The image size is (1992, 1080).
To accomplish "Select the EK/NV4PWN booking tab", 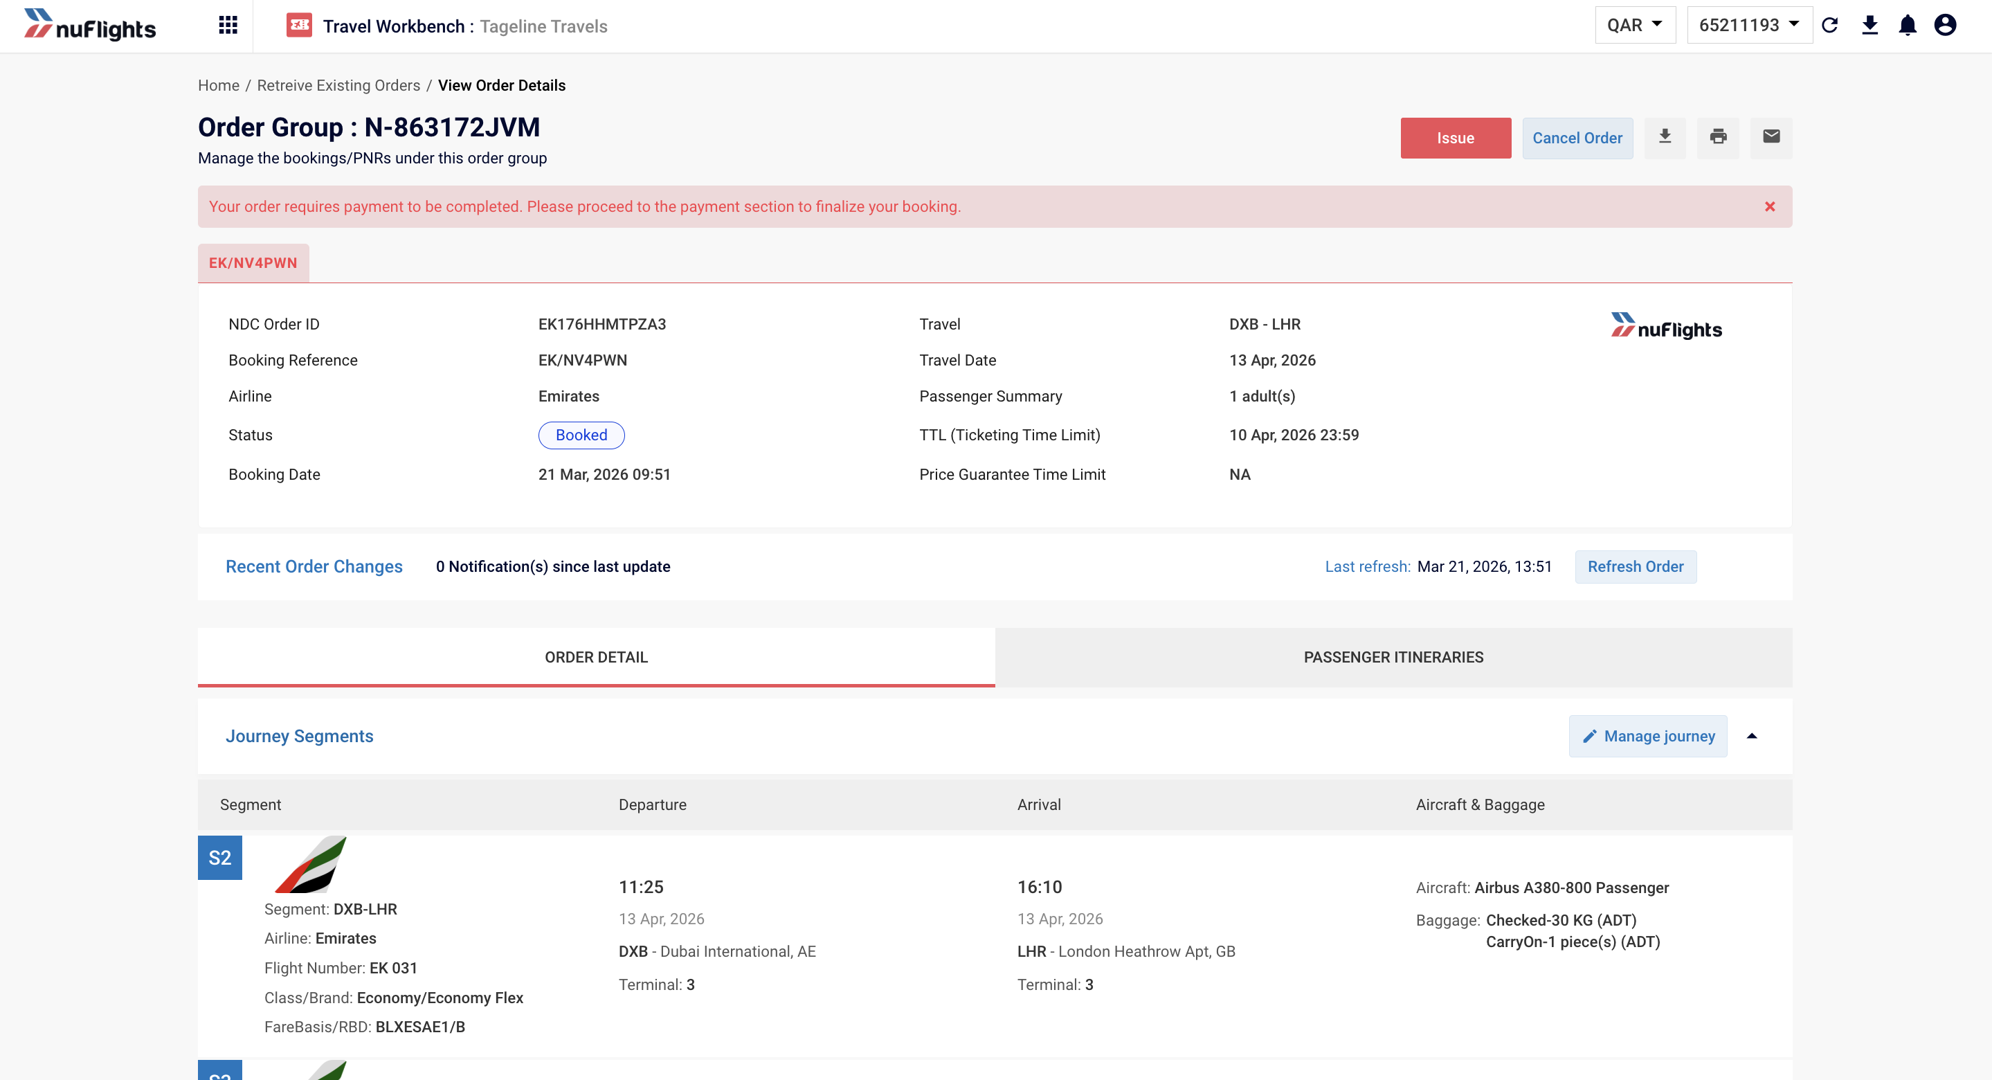I will point(253,263).
